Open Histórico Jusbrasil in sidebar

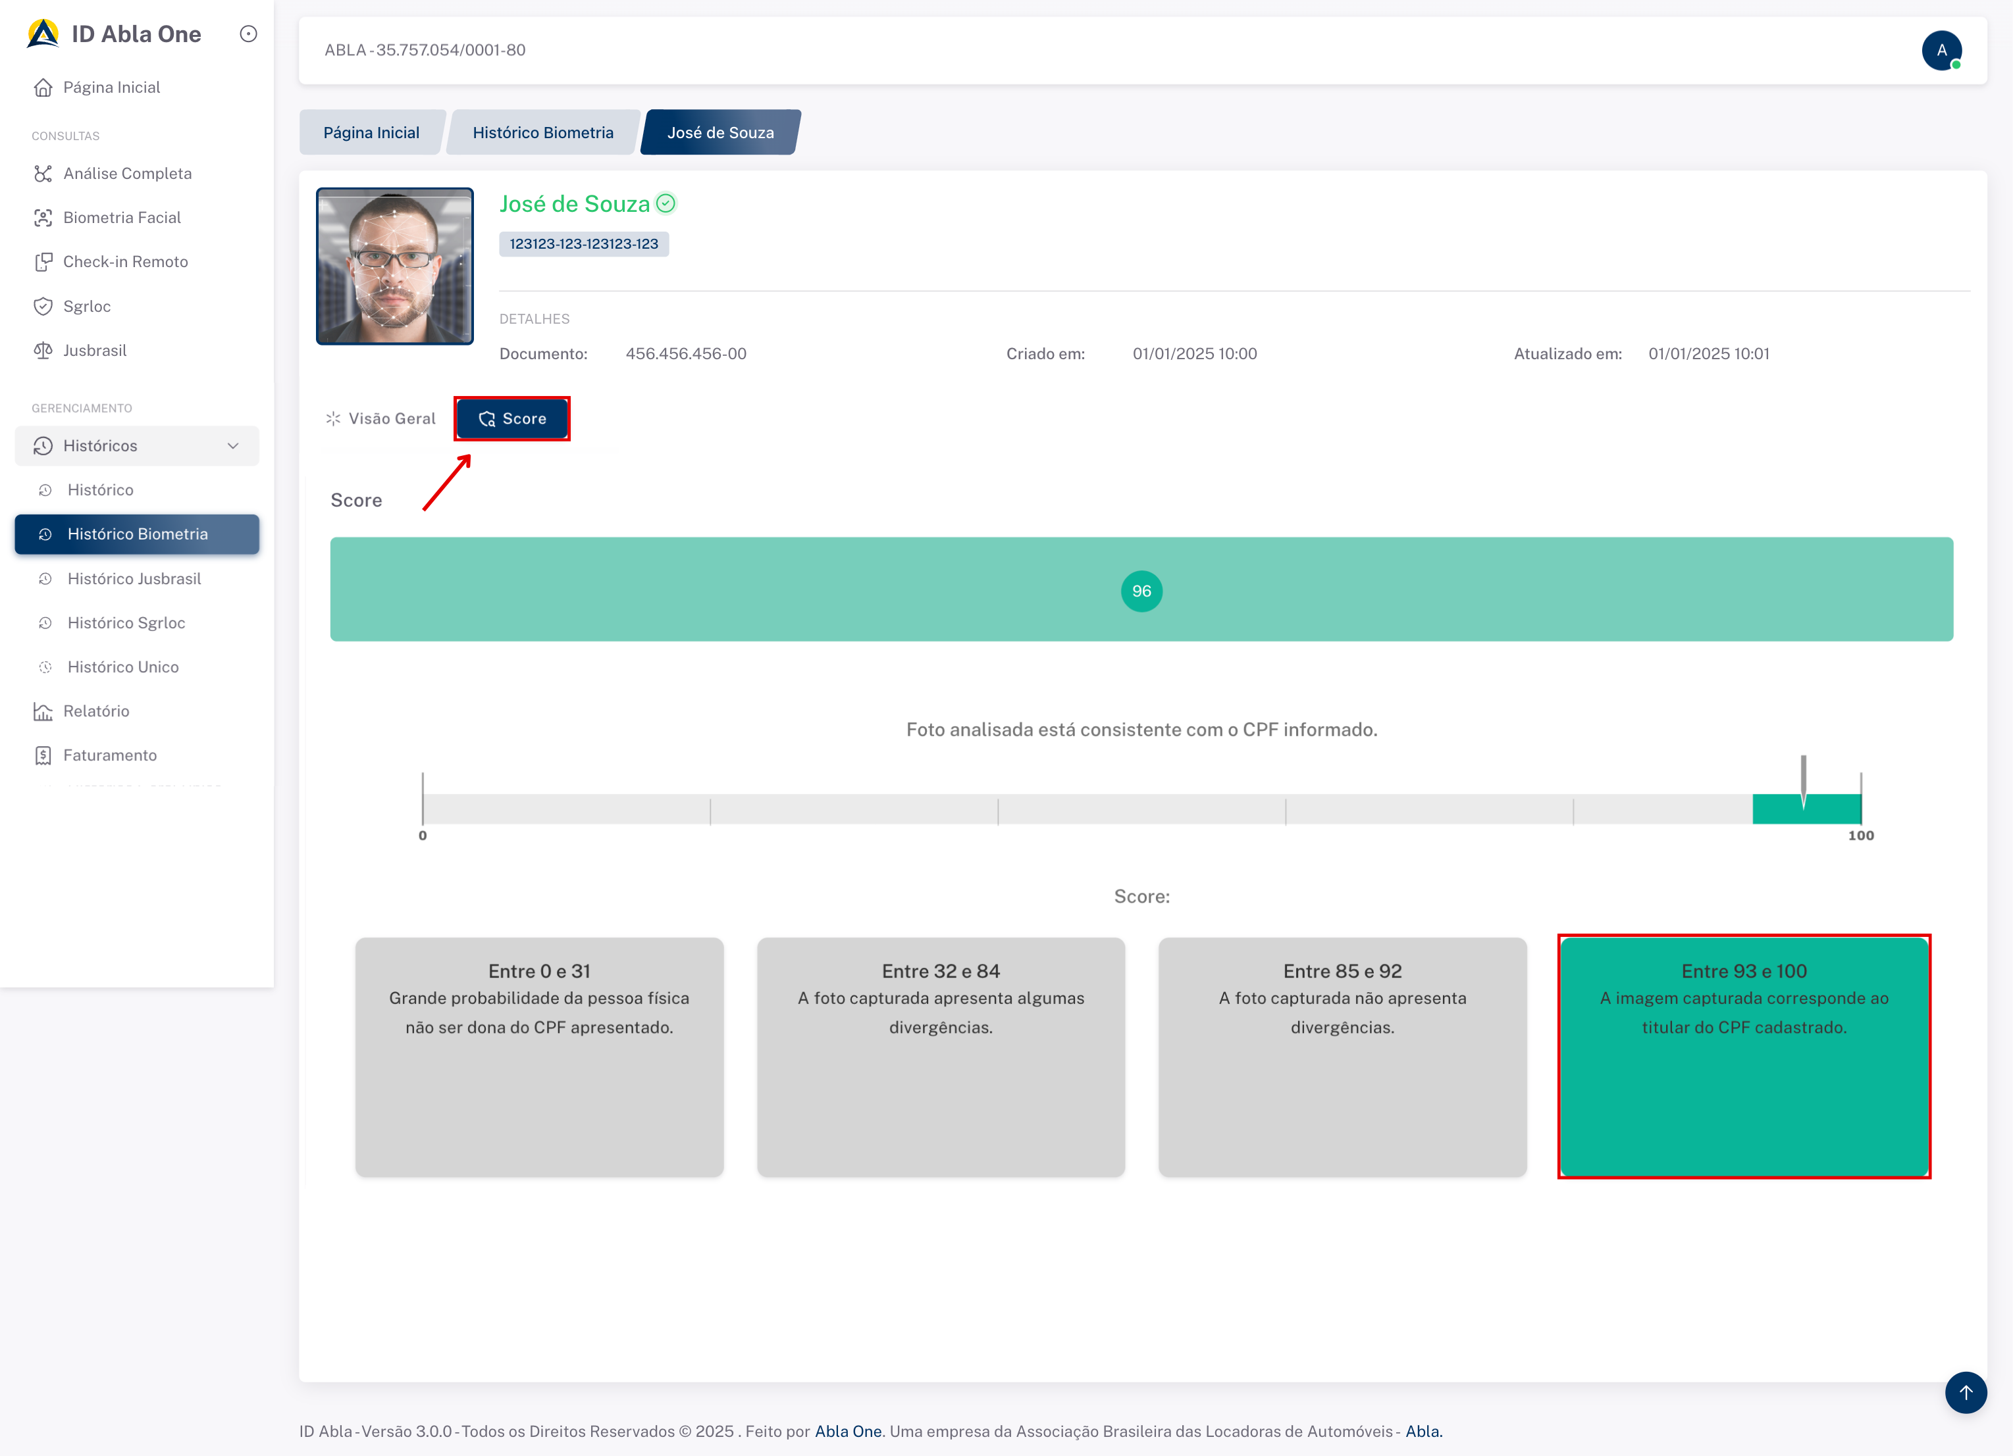click(x=134, y=580)
